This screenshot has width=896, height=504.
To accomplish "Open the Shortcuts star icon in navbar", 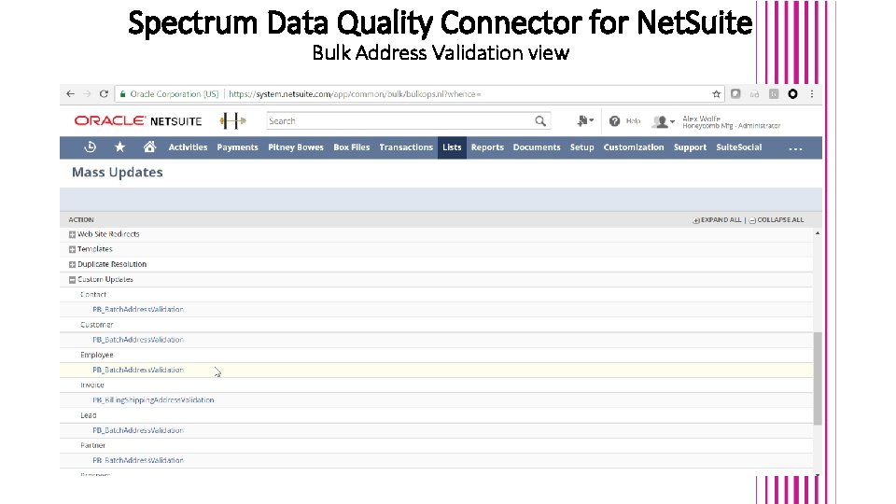I will click(x=119, y=147).
